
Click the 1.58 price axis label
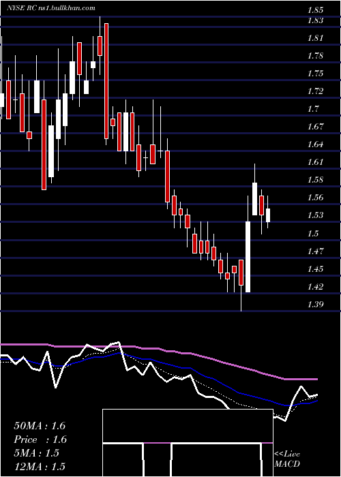pos(315,179)
